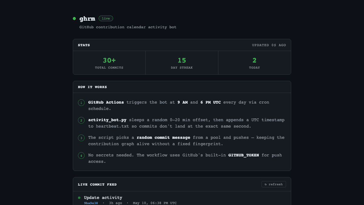Click the Update activity commit message
This screenshot has width=364, height=205.
[x=103, y=198]
